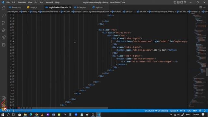208x117 pixels.
Task: Open Windows taskbar search
Action: [x=8, y=114]
